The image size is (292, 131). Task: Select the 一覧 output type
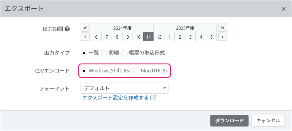point(84,53)
